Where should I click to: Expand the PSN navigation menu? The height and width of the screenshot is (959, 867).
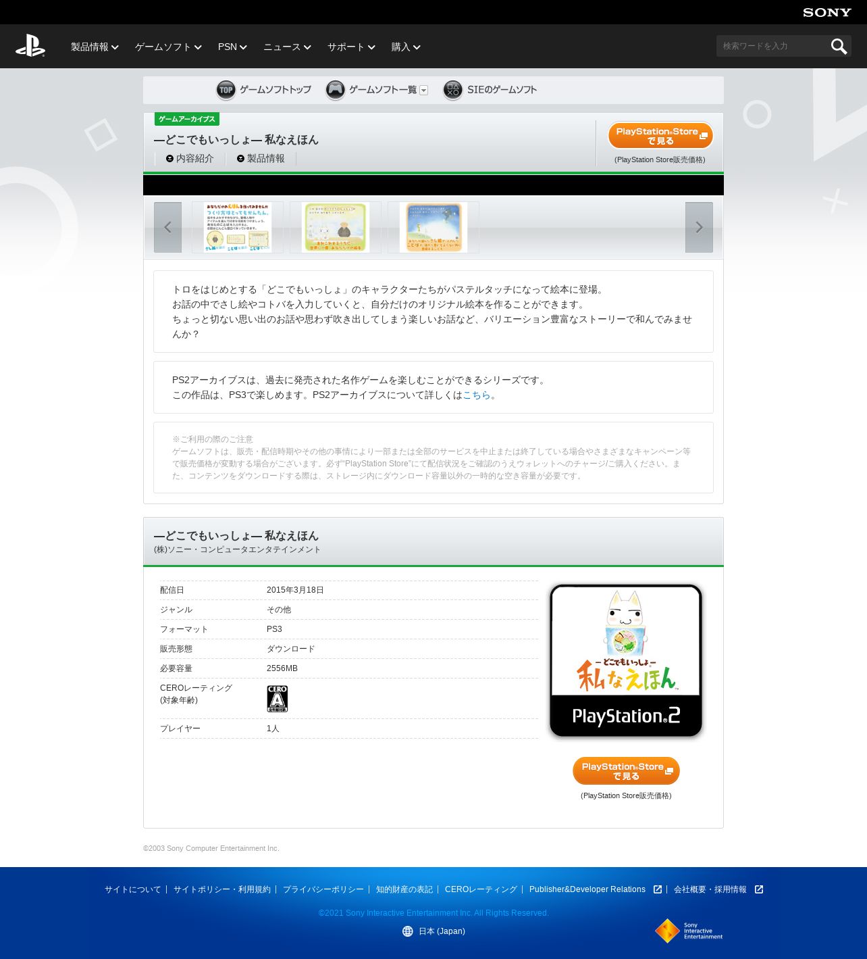(232, 47)
